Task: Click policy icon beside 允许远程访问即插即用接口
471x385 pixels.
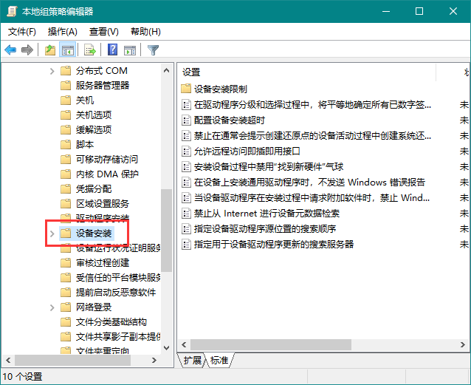Action: coord(186,151)
